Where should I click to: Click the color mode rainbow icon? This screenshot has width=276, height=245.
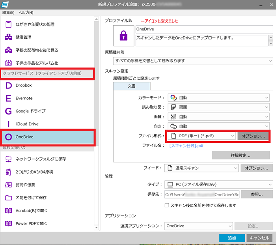pos(173,97)
